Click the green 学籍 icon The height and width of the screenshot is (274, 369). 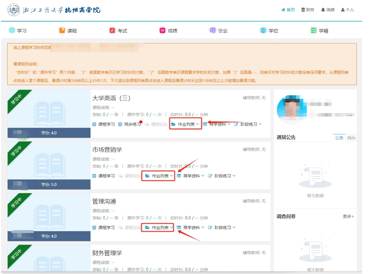click(x=313, y=31)
